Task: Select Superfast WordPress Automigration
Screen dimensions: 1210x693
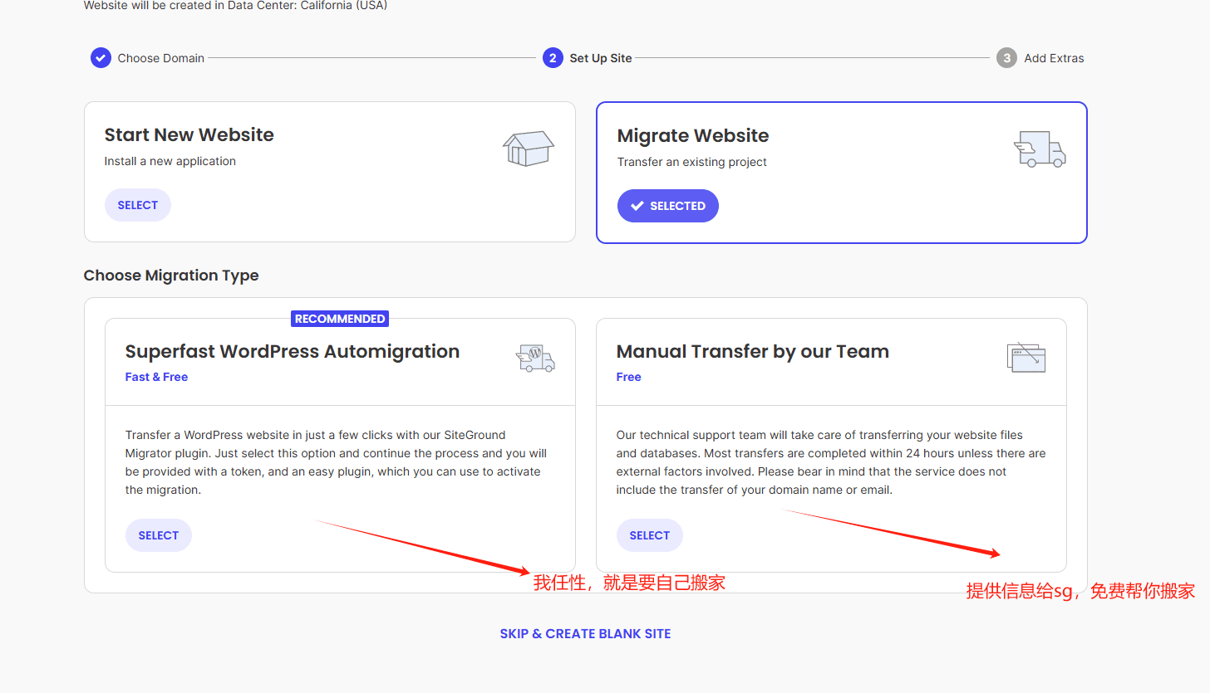Action: pos(159,535)
